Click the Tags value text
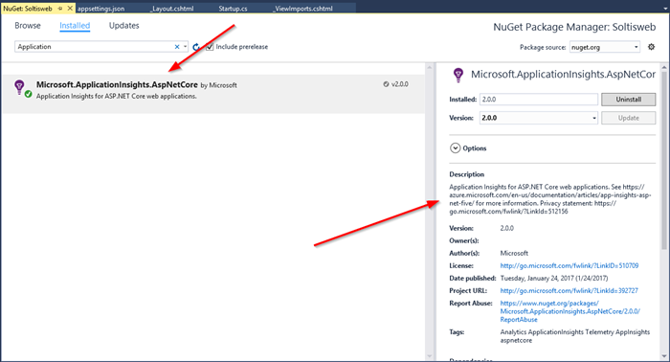This screenshot has width=670, height=362. point(574,336)
